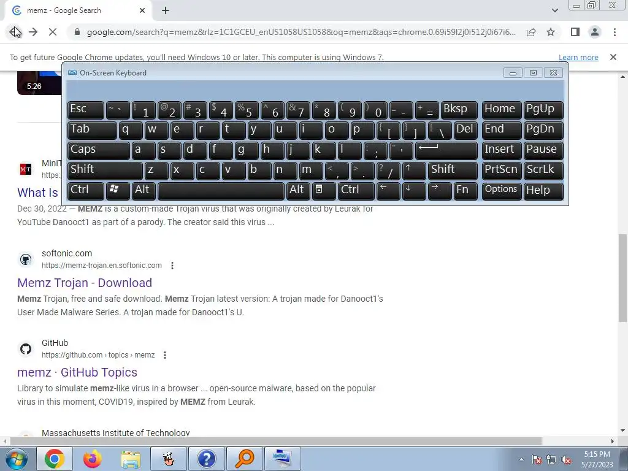Tap the down arrow key on the keyboard

click(x=414, y=191)
